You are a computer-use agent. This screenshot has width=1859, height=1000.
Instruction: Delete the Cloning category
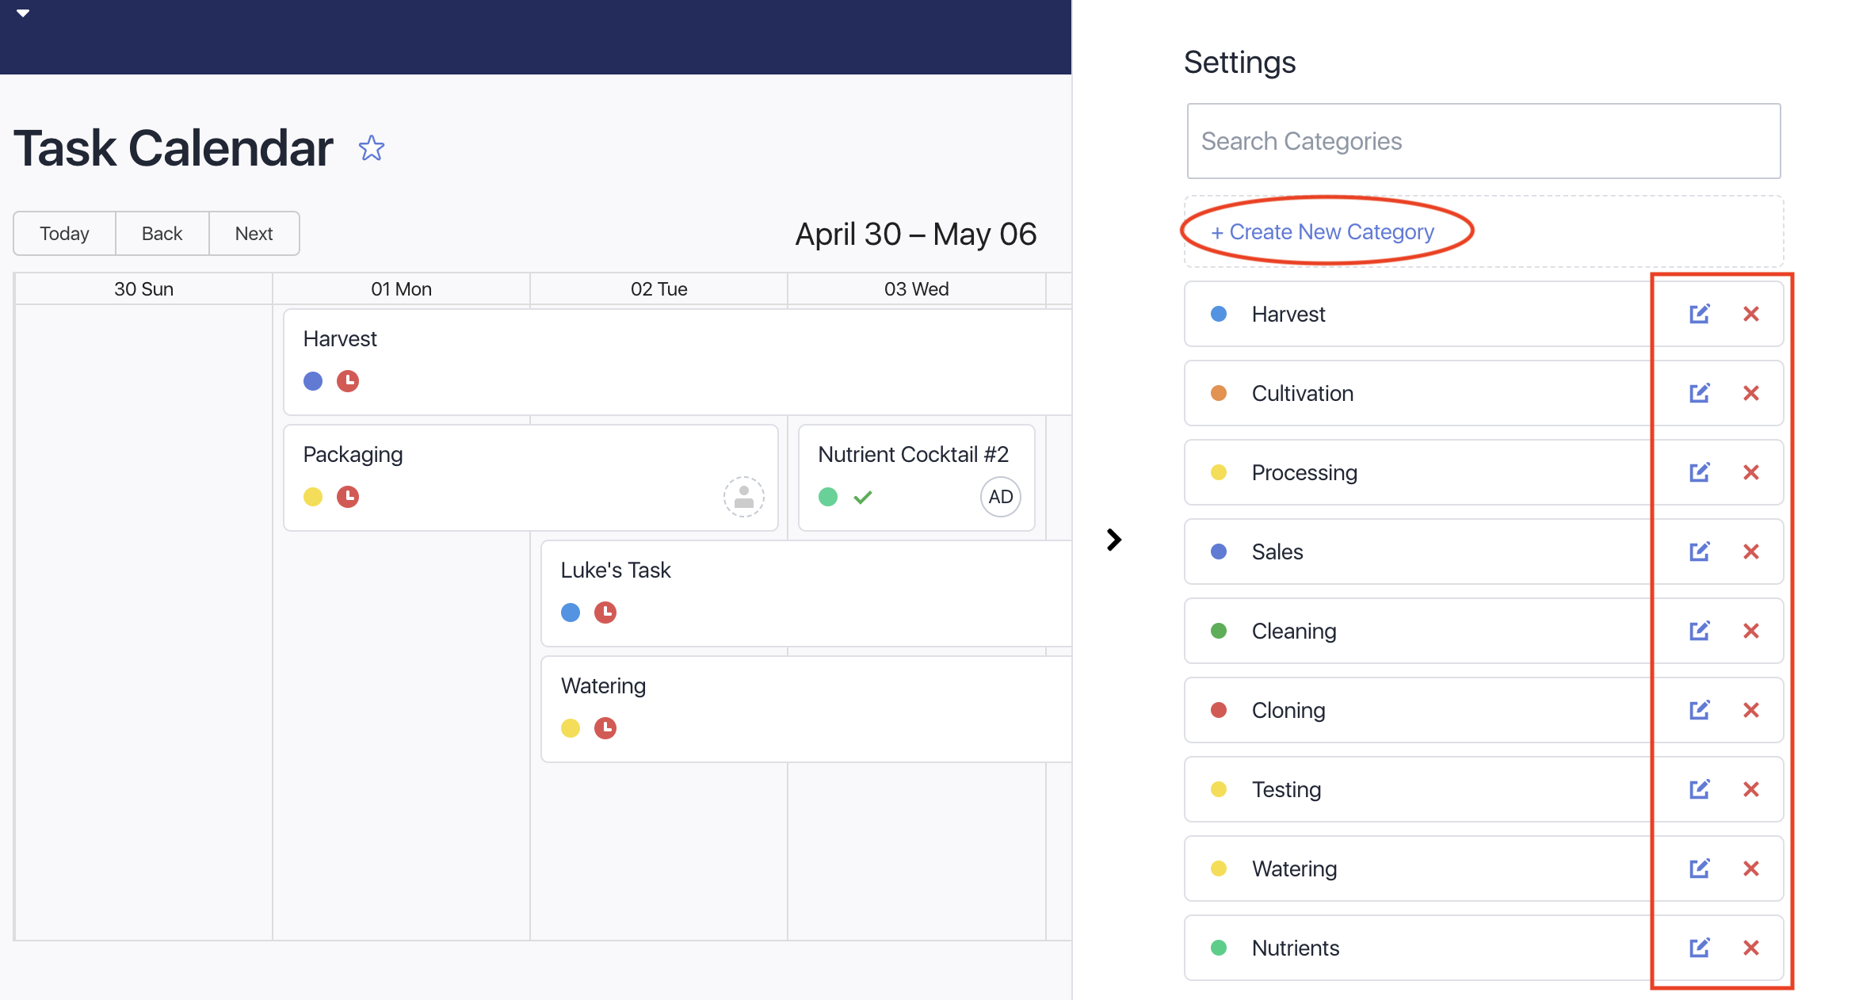coord(1751,710)
